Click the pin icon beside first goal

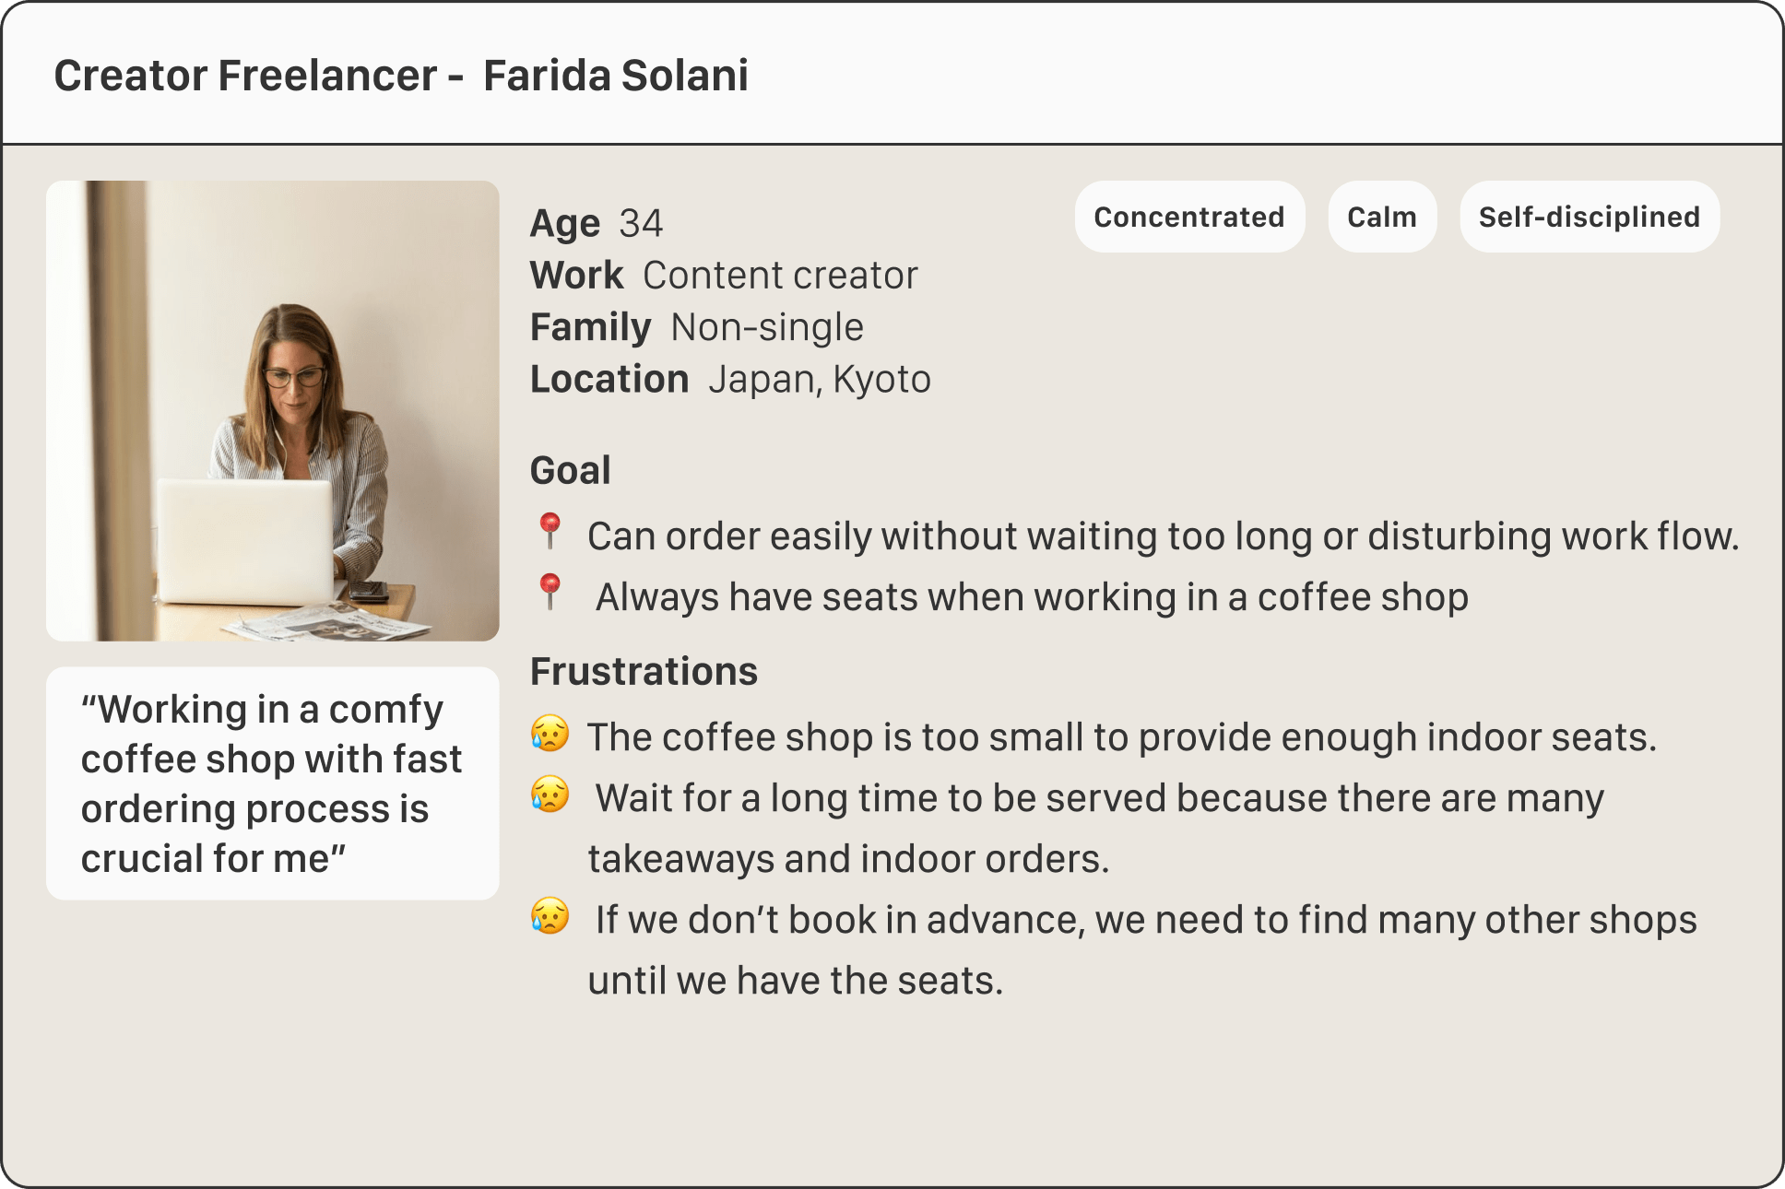550,531
